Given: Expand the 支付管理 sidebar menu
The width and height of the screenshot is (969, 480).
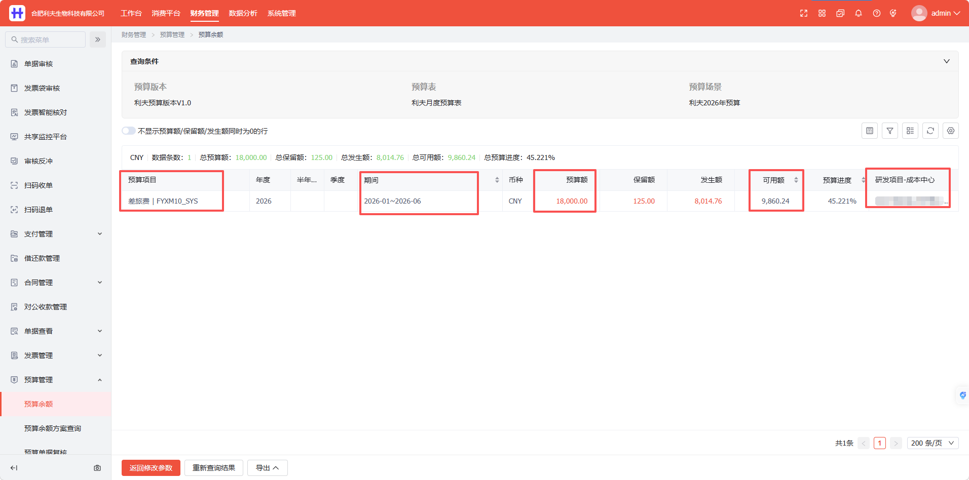Looking at the screenshot, I should point(56,234).
